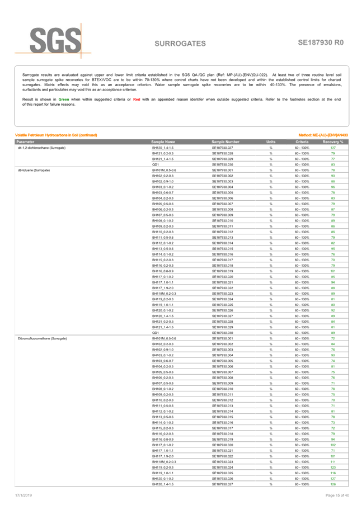Click 'd4-1,2-dichloroethane (Surrogate)' parameter

tap(42, 148)
